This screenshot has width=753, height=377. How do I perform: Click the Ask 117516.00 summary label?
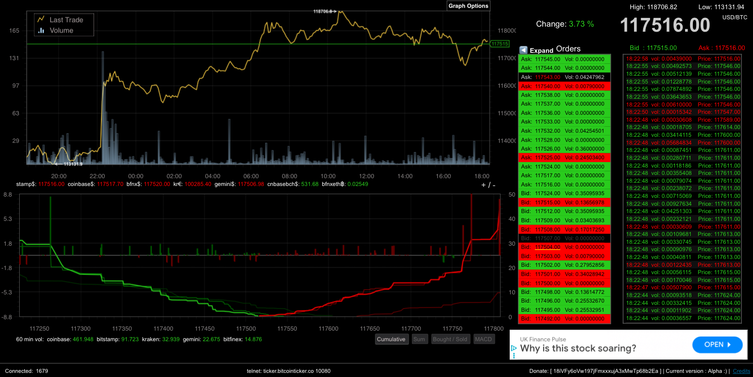point(722,48)
